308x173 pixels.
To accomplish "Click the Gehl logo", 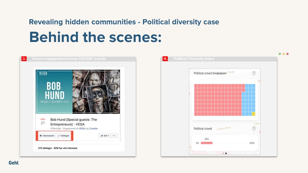I will click(x=13, y=163).
